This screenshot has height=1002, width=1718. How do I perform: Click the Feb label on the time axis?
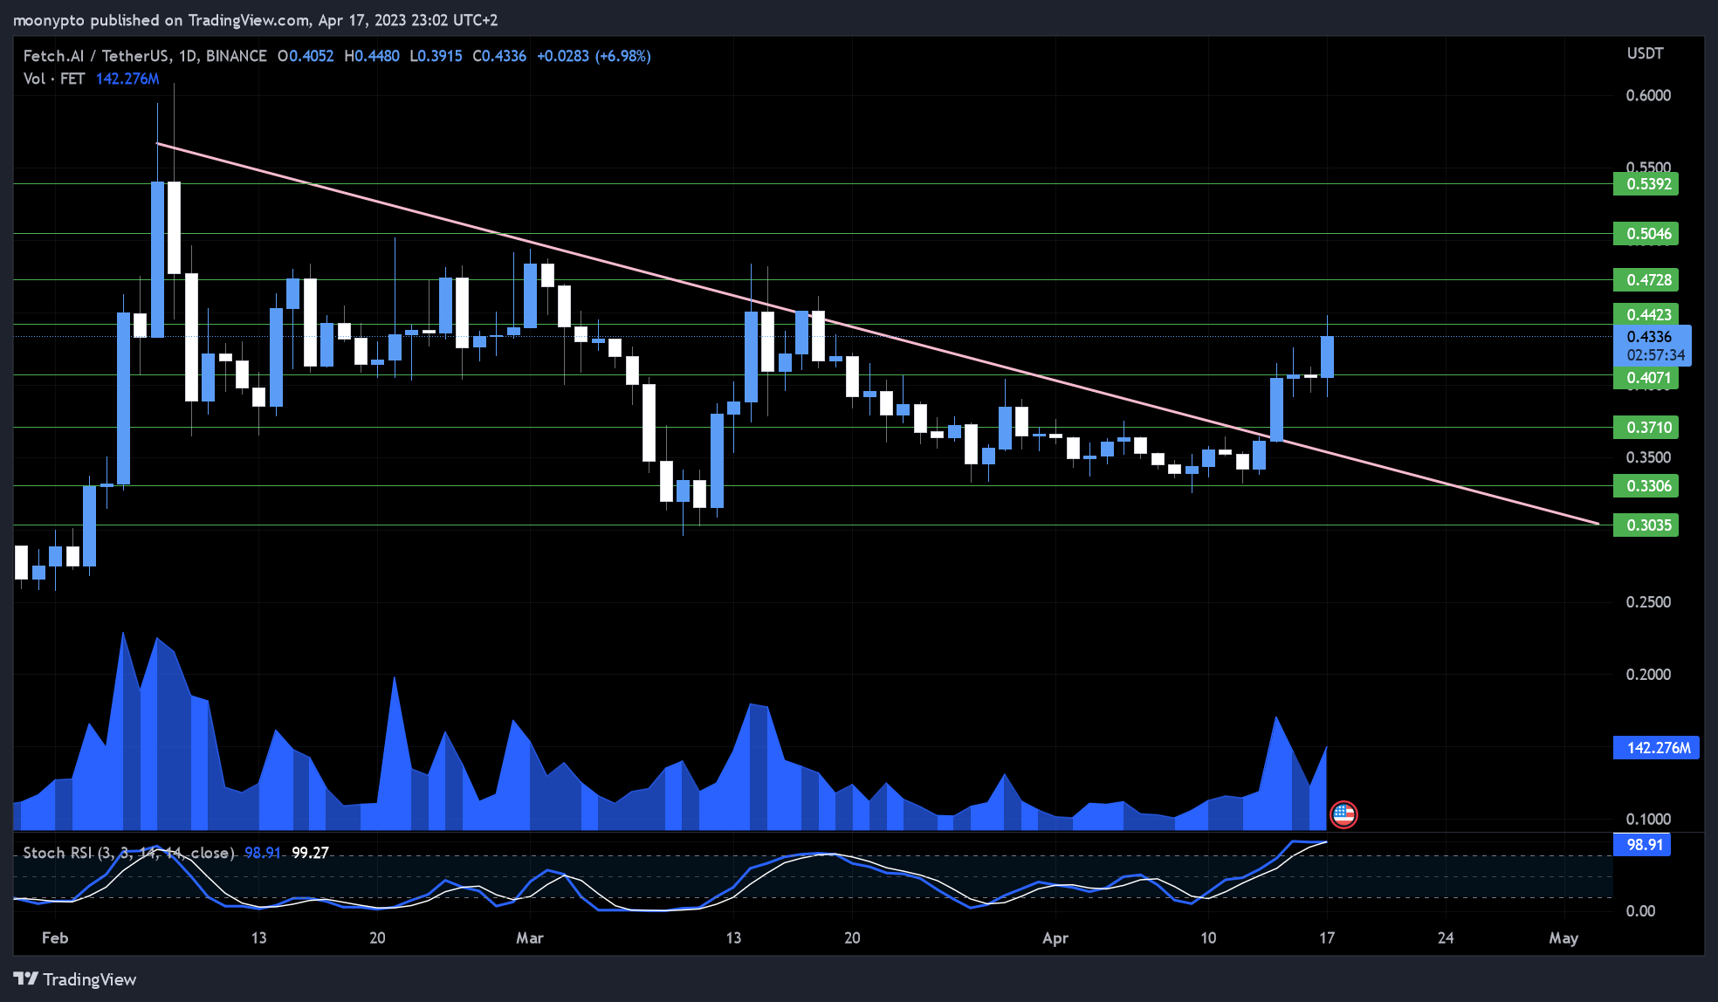coord(55,938)
